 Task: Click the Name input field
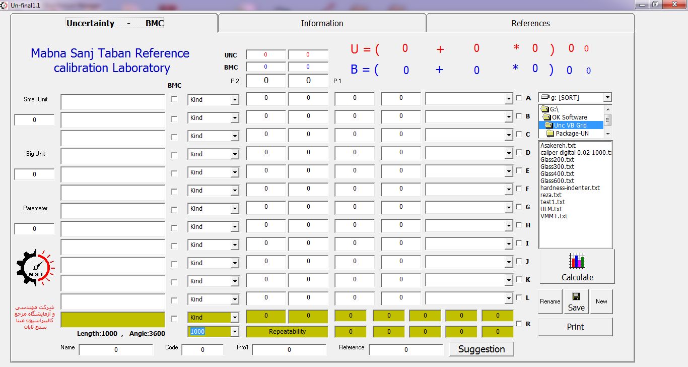pos(116,349)
